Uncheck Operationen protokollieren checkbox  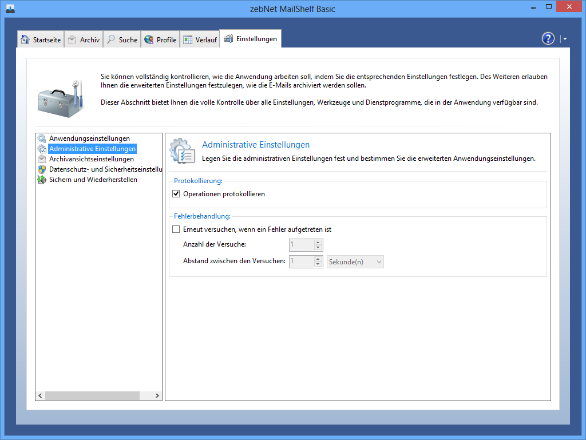(176, 194)
